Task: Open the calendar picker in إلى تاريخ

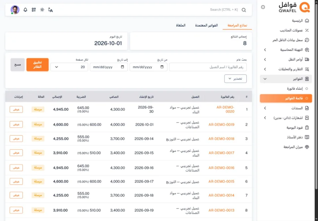Action: (122, 67)
